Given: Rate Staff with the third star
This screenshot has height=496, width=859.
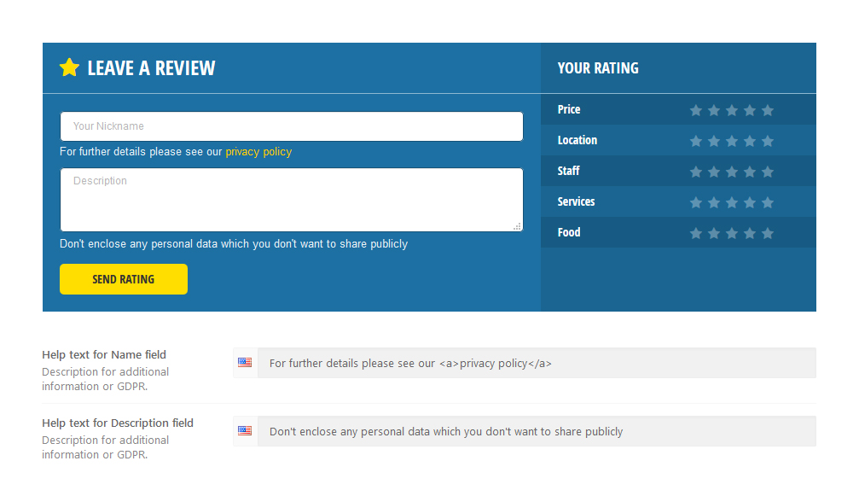Looking at the screenshot, I should click(732, 172).
